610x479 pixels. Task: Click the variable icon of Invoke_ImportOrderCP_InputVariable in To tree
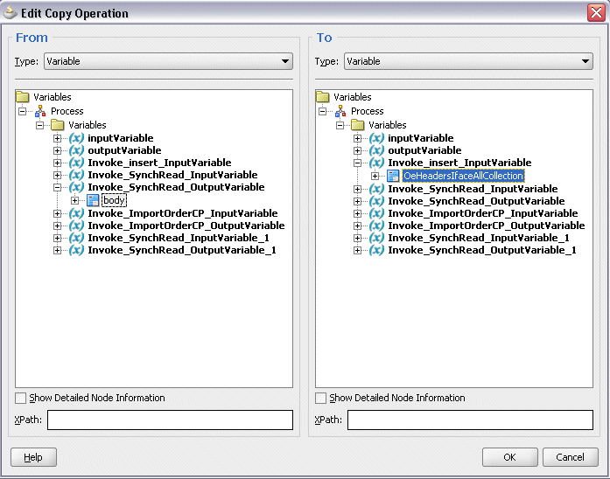coord(377,213)
